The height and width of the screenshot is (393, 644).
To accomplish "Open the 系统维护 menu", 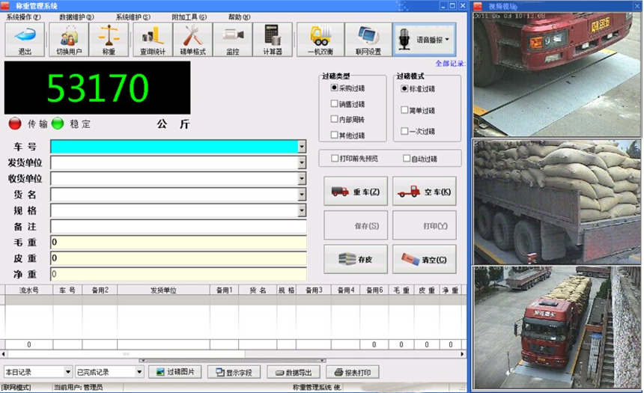I will click(133, 16).
